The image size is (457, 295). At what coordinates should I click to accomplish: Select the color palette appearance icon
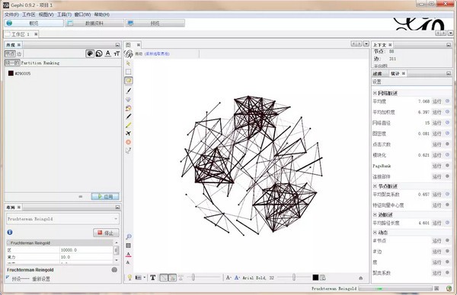[x=90, y=53]
